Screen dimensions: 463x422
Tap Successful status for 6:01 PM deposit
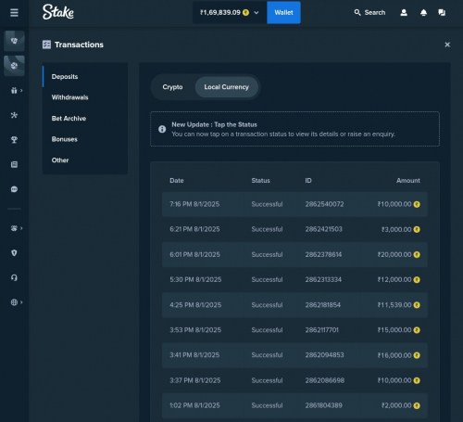(267, 254)
